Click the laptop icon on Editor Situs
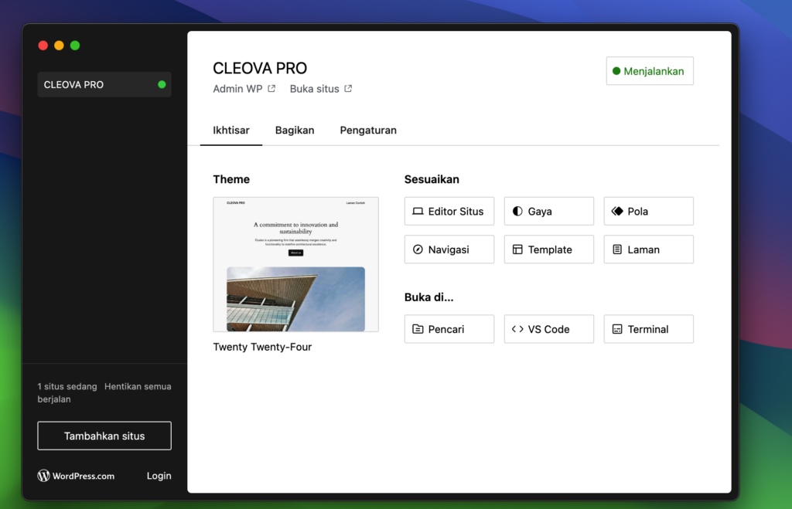This screenshot has height=509, width=792. tap(418, 212)
